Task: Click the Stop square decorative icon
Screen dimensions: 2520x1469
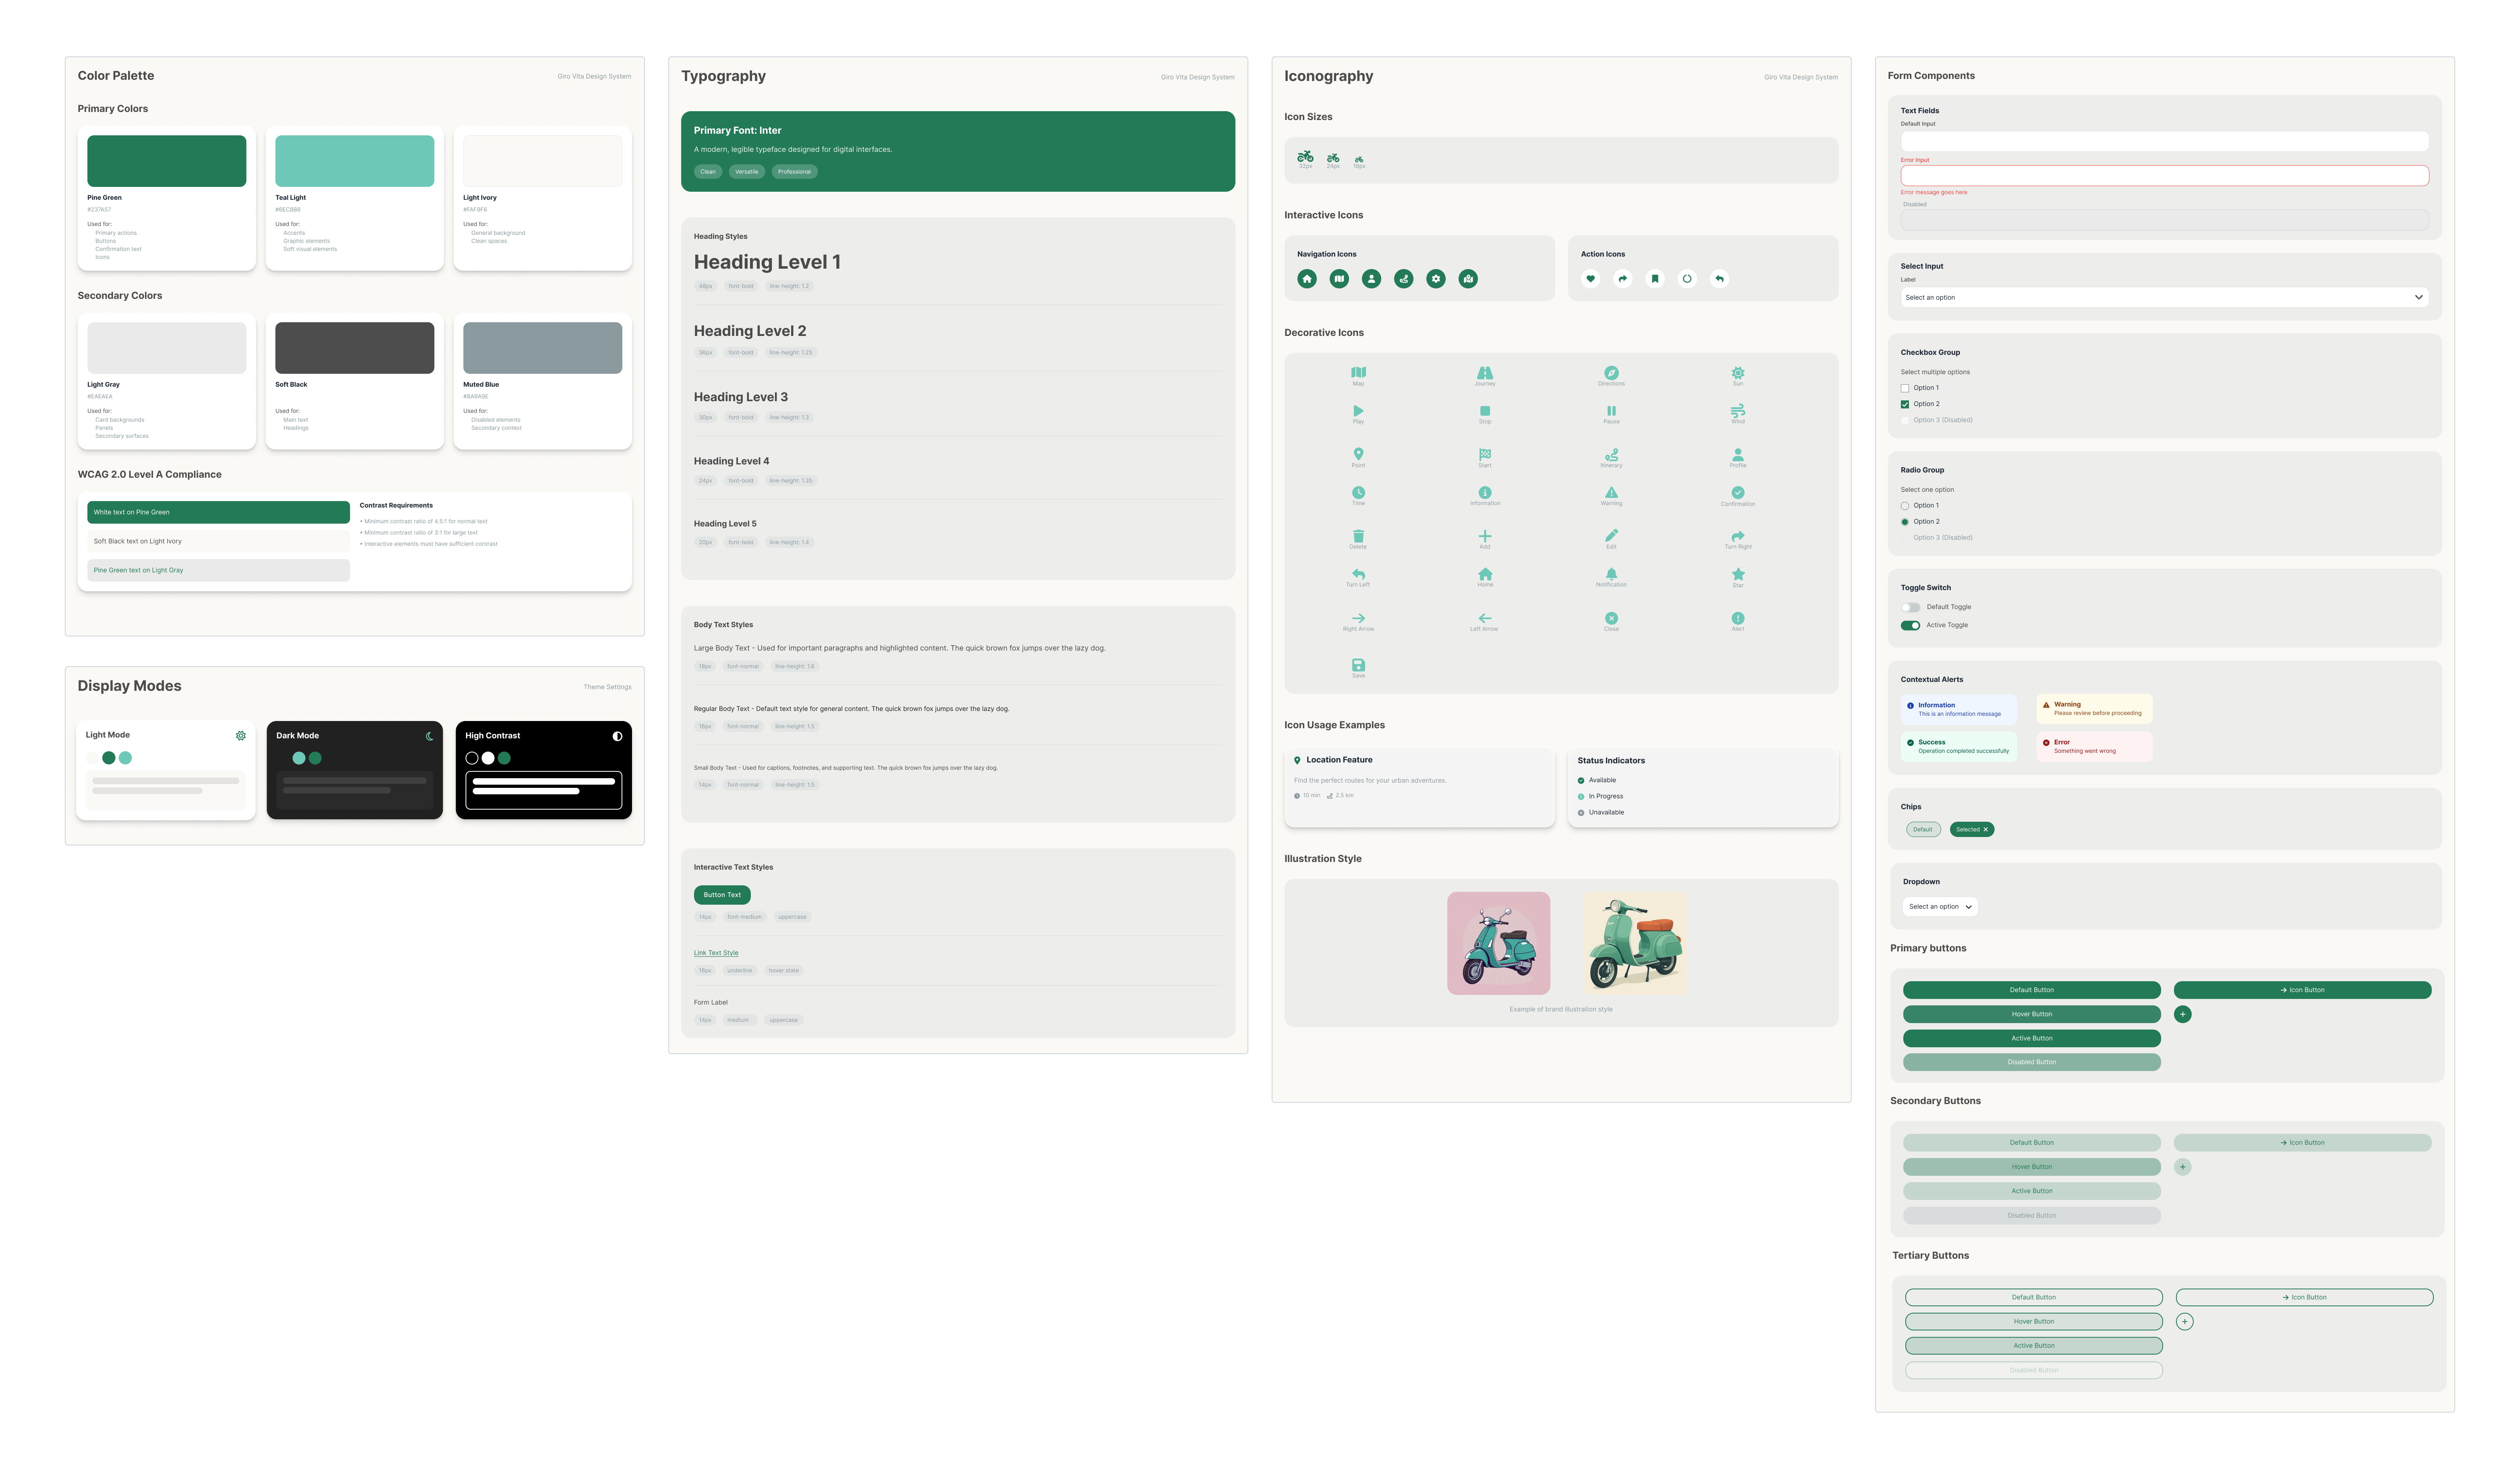Action: [1485, 410]
